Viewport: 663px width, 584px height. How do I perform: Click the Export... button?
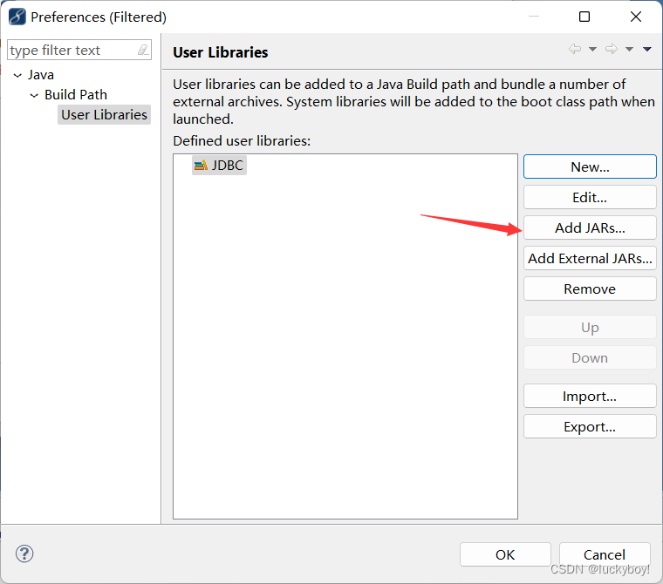[590, 426]
